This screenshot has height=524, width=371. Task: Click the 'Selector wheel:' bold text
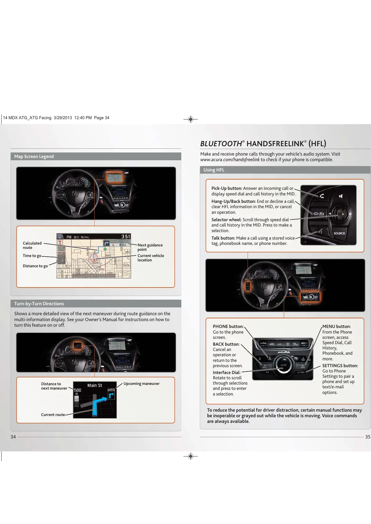[x=226, y=220]
